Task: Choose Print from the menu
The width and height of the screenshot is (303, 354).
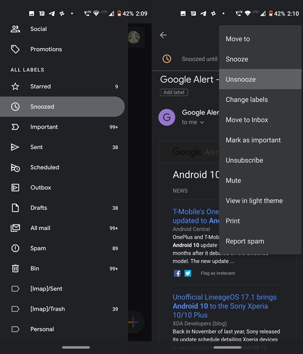Action: (260, 221)
